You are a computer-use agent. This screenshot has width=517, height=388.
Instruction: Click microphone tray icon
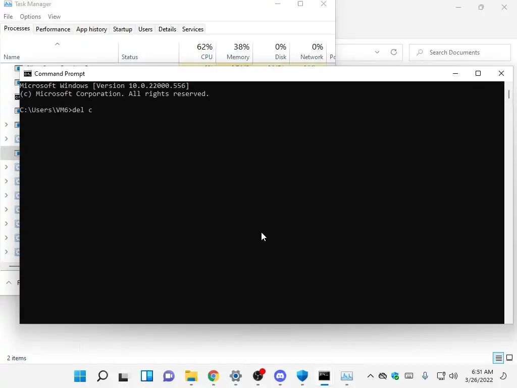pos(425,376)
